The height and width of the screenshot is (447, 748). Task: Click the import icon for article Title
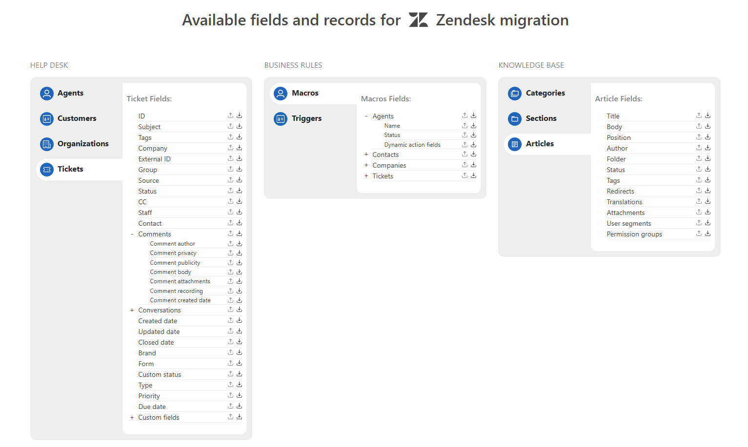(x=708, y=116)
